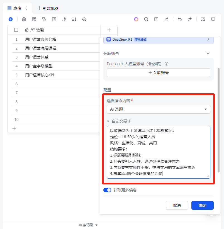Viewport: 224px width, 229px height.
Task: Click the 确定 button
Action: tap(202, 205)
